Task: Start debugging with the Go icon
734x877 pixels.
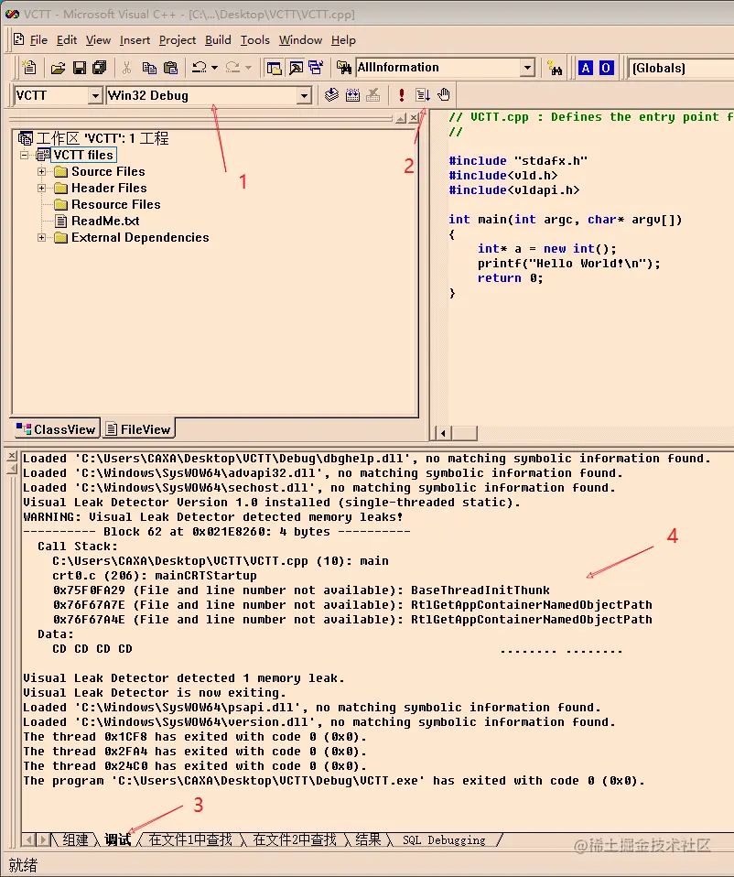Action: coord(421,94)
